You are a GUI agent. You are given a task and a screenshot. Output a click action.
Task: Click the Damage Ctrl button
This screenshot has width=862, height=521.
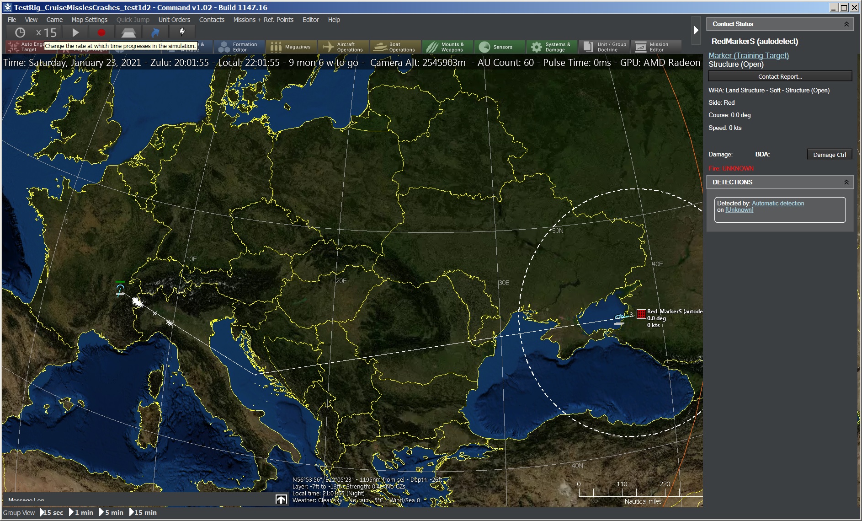829,155
